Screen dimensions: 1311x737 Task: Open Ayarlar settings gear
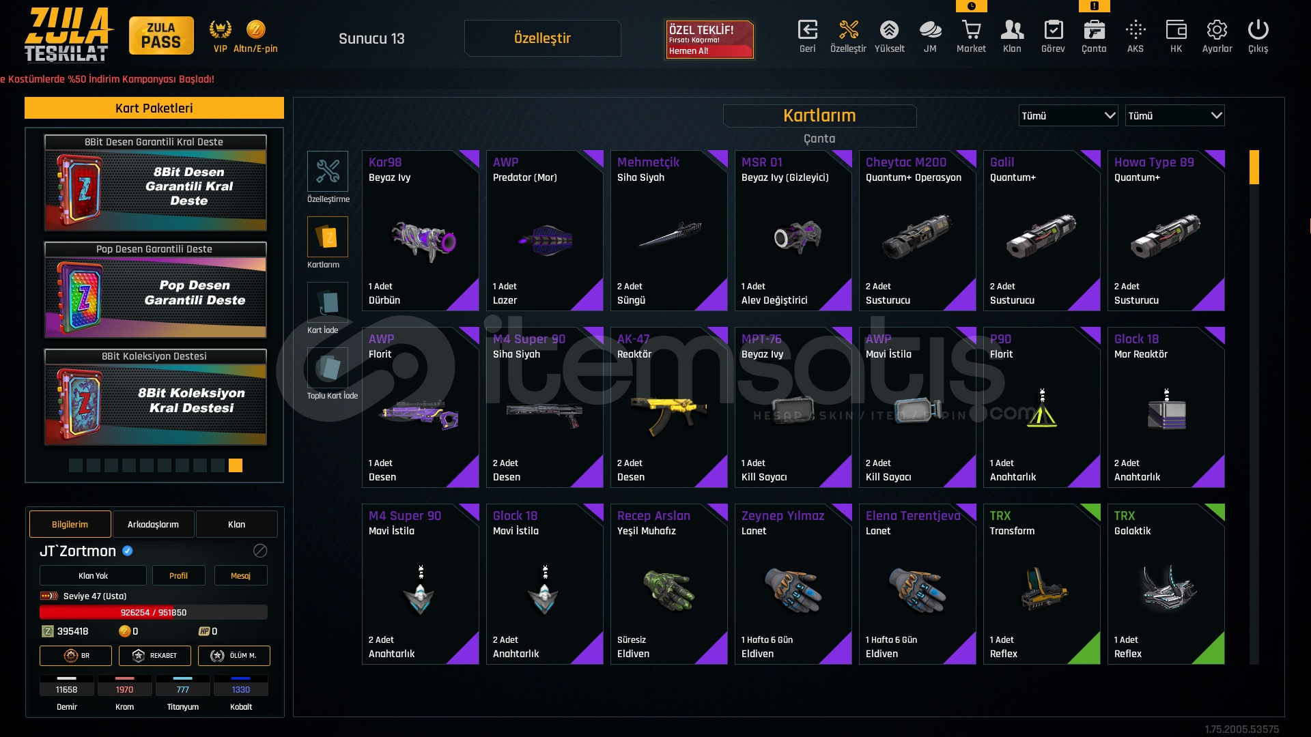[1217, 31]
